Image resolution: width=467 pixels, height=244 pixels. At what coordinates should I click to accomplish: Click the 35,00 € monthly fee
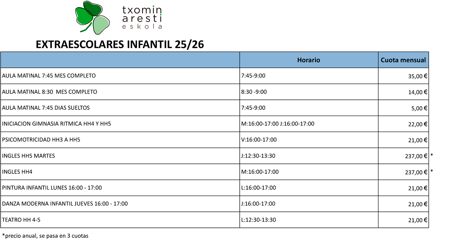(417, 76)
